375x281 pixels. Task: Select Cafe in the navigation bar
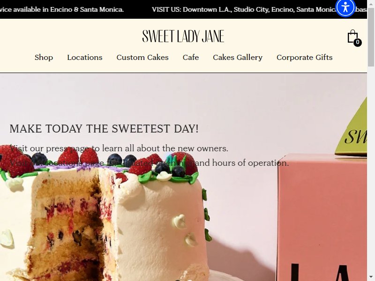click(x=191, y=57)
